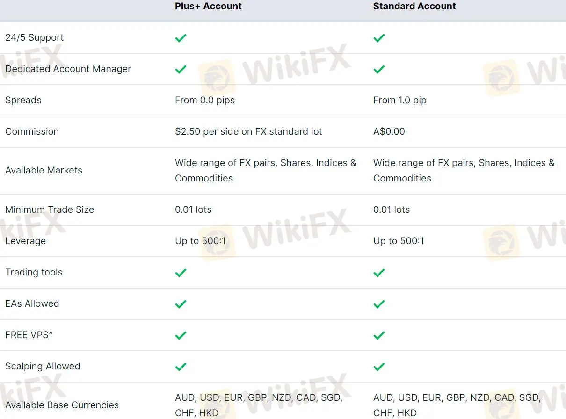
Task: Click the A$0.00 commission value for Standard Account
Action: pos(389,131)
